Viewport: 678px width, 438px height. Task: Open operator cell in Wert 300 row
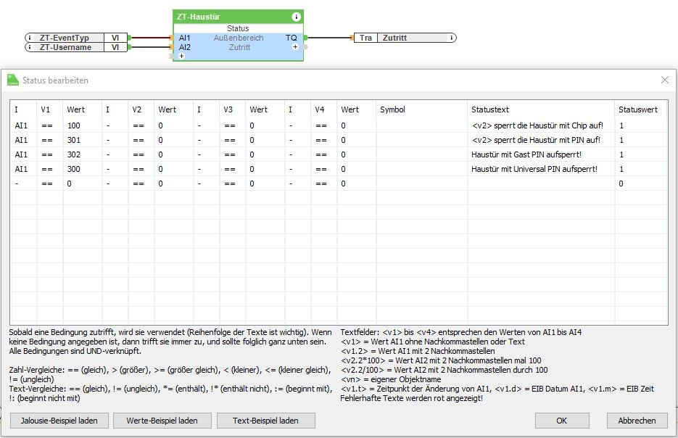pyautogui.click(x=50, y=169)
